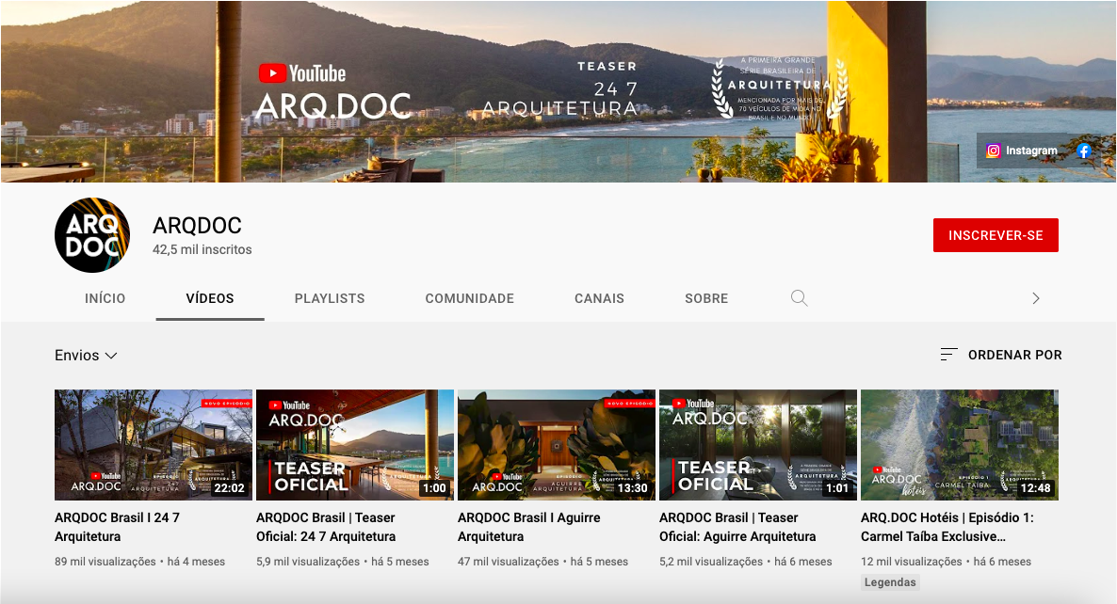
Task: Click the Legendas badge under Carmel Taíba video
Action: click(890, 582)
